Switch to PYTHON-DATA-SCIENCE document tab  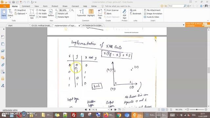pyautogui.click(x=93, y=26)
